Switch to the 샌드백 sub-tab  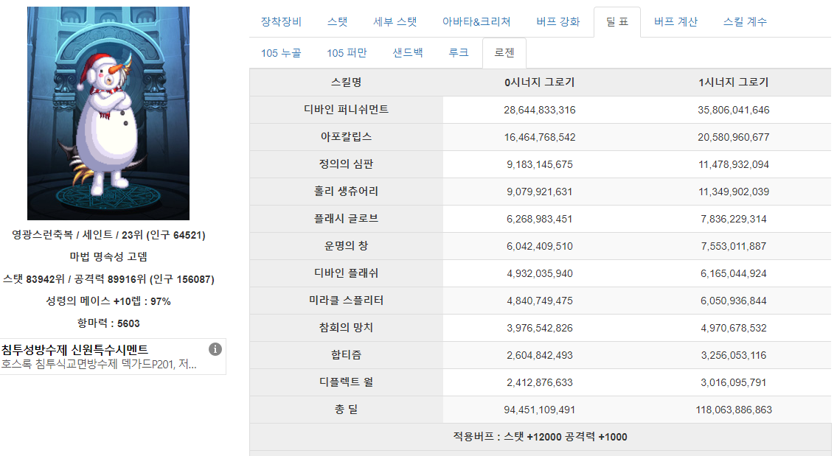(408, 53)
